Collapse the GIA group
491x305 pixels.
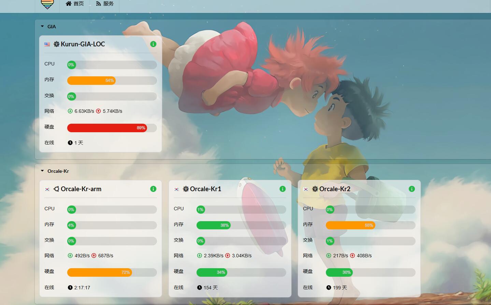[42, 26]
